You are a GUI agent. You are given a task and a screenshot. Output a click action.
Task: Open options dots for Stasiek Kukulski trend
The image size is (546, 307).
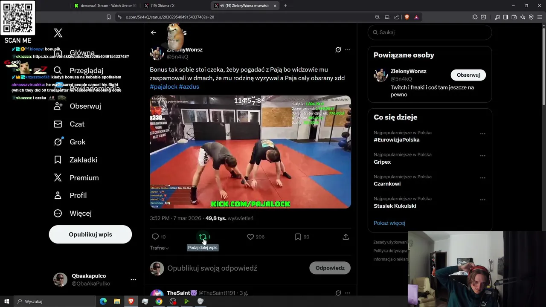(483, 200)
